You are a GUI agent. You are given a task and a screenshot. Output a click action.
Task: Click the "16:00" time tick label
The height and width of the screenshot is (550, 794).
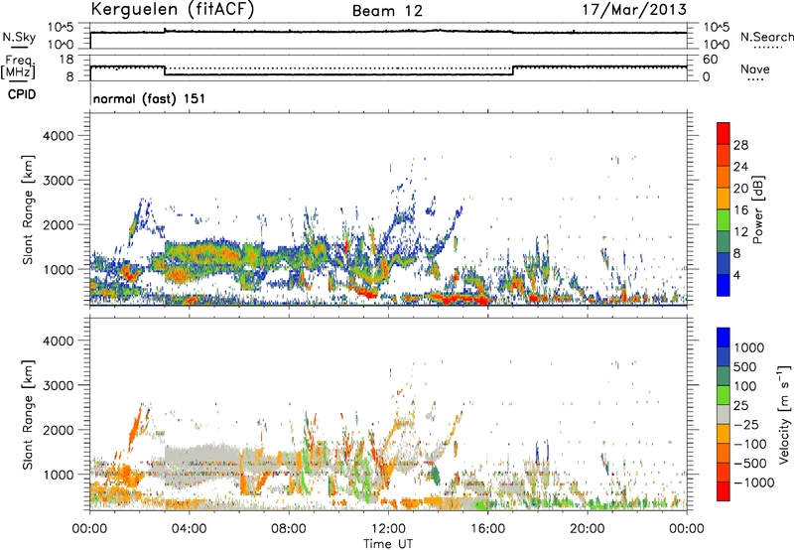[x=487, y=529]
